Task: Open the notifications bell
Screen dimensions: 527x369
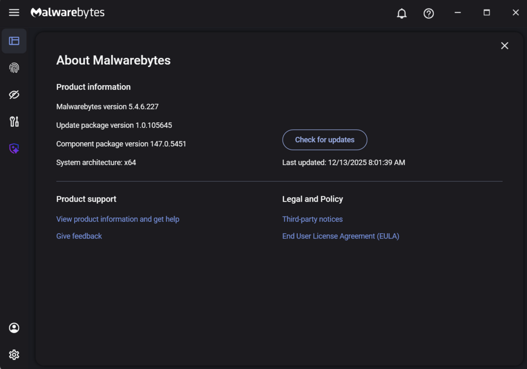Action: pyautogui.click(x=402, y=14)
